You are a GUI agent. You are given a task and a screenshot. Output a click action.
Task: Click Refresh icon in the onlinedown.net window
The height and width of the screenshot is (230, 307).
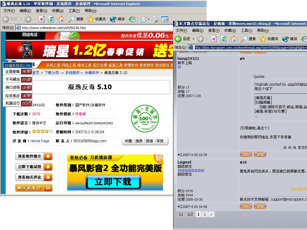pos(51,19)
